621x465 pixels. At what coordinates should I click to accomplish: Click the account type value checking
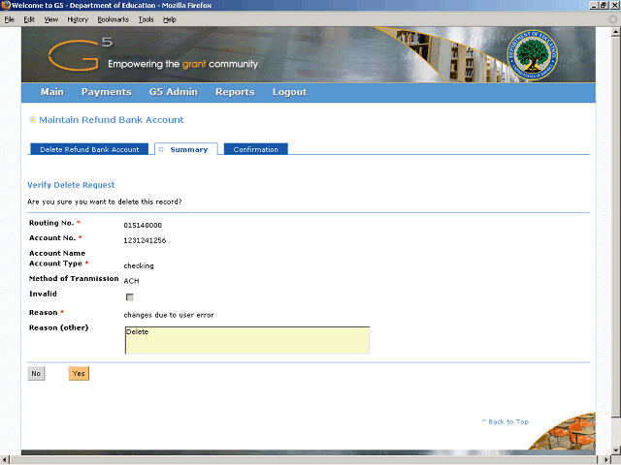point(139,265)
